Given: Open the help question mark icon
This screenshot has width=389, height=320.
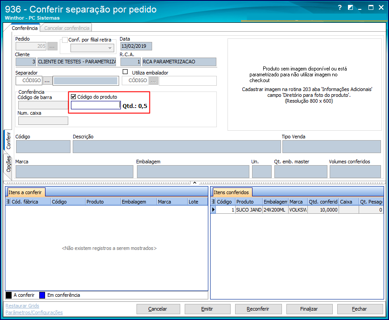Looking at the screenshot, I should point(339,8).
